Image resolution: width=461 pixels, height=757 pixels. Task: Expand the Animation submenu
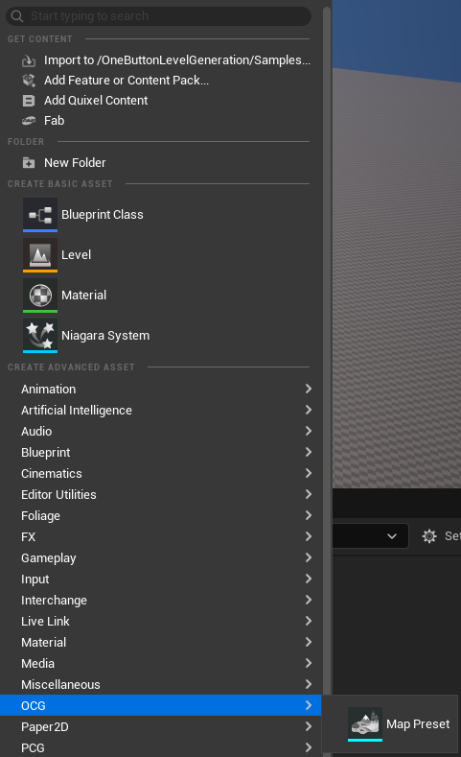[161, 390]
